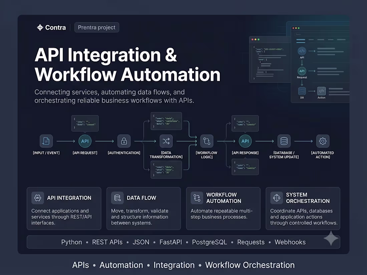Select the API Response circle icon
The image size is (367, 275).
click(x=245, y=141)
